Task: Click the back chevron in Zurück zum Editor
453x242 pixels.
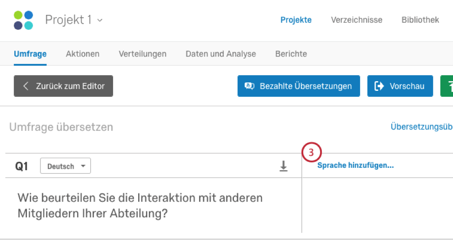Action: pos(26,86)
